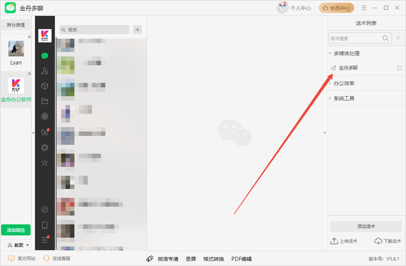Click the cube Favorites icon in sidebar
Image resolution: width=406 pixels, height=266 pixels.
coord(45,86)
